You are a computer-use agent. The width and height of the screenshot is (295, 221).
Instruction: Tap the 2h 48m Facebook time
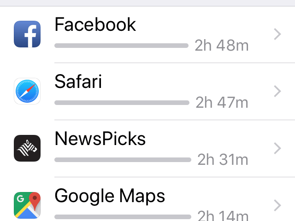(x=222, y=46)
